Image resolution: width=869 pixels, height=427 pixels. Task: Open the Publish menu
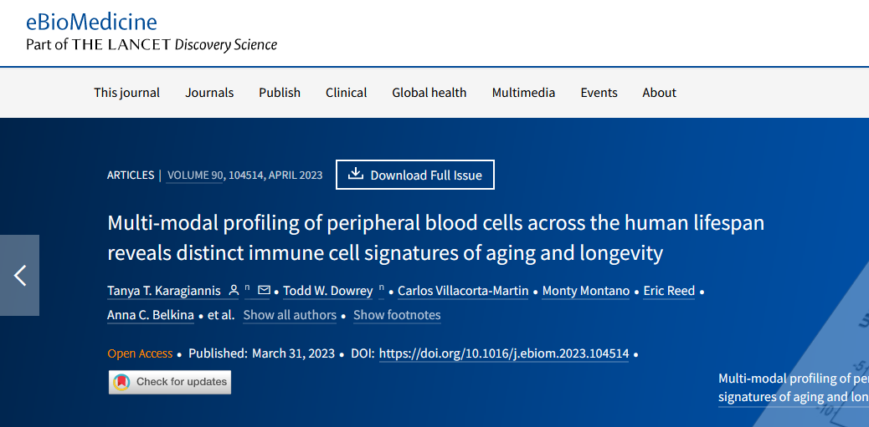tap(280, 93)
